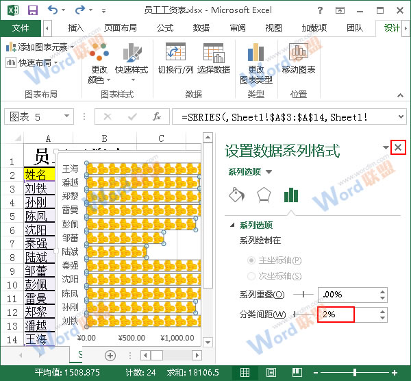
Task: Close the Format Data Series pane
Action: pyautogui.click(x=399, y=147)
